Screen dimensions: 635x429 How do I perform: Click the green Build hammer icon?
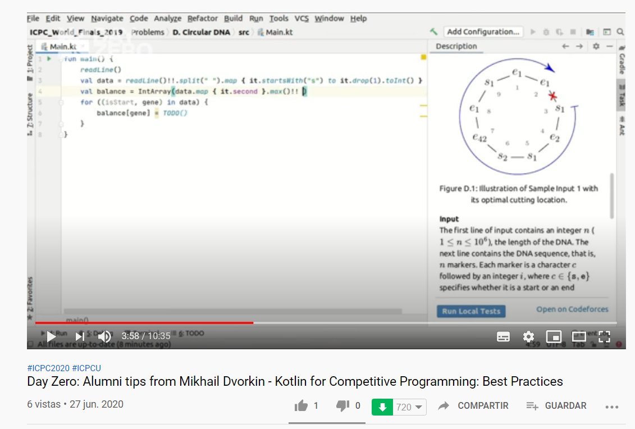point(434,31)
